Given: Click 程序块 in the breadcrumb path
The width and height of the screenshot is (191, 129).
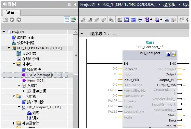Looking at the screenshot, I should pos(169,5).
